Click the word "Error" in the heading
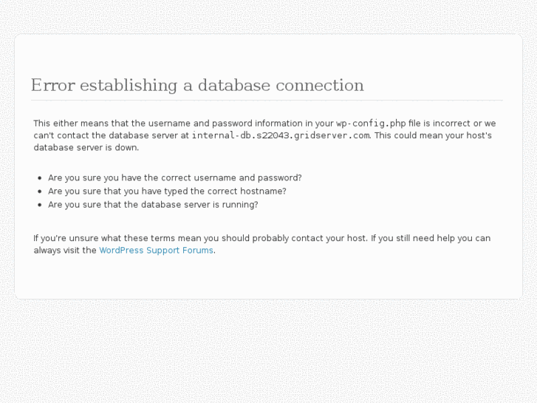The image size is (537, 403). (x=52, y=85)
